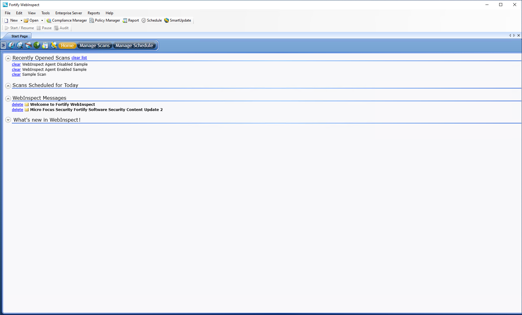Switch to Manage Schedule
522x315 pixels.
click(x=134, y=46)
